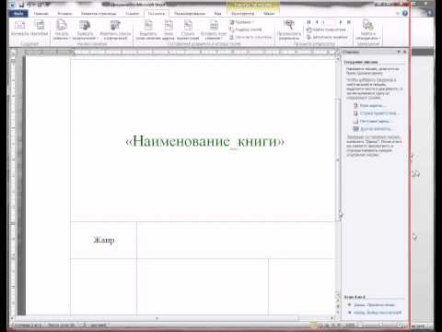Go to the previous merge record
The image size is (442, 332).
pos(317,22)
